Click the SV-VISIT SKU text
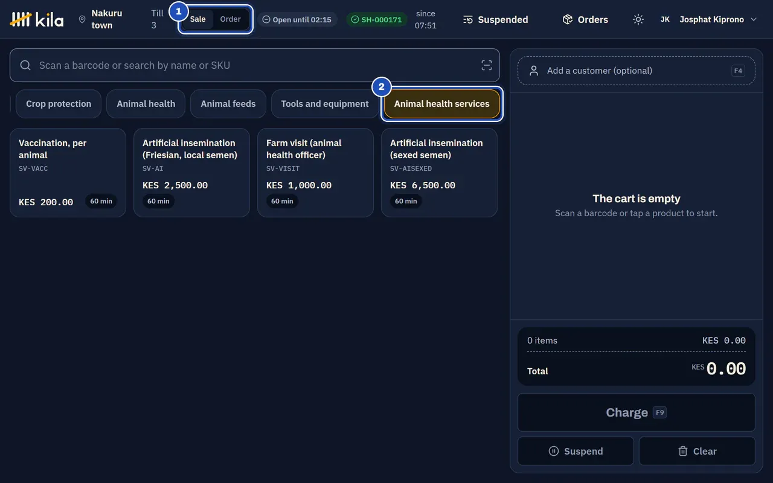Screen dimensions: 773x483 coord(283,168)
